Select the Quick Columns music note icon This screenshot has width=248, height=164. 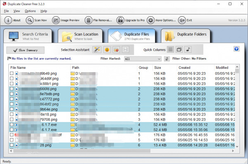(188, 50)
